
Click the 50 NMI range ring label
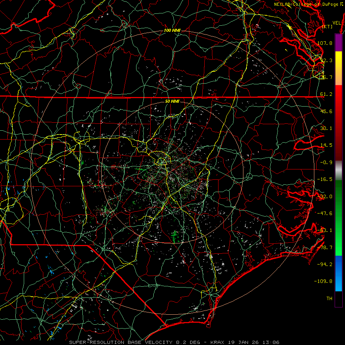[172, 101]
